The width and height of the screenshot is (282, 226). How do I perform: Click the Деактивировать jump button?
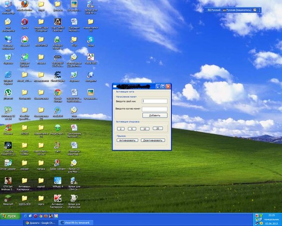(x=153, y=140)
